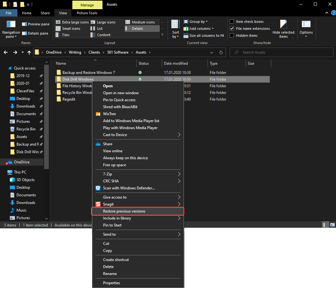Enable Item check boxes option
The width and height of the screenshot is (336, 288).
coord(232,22)
